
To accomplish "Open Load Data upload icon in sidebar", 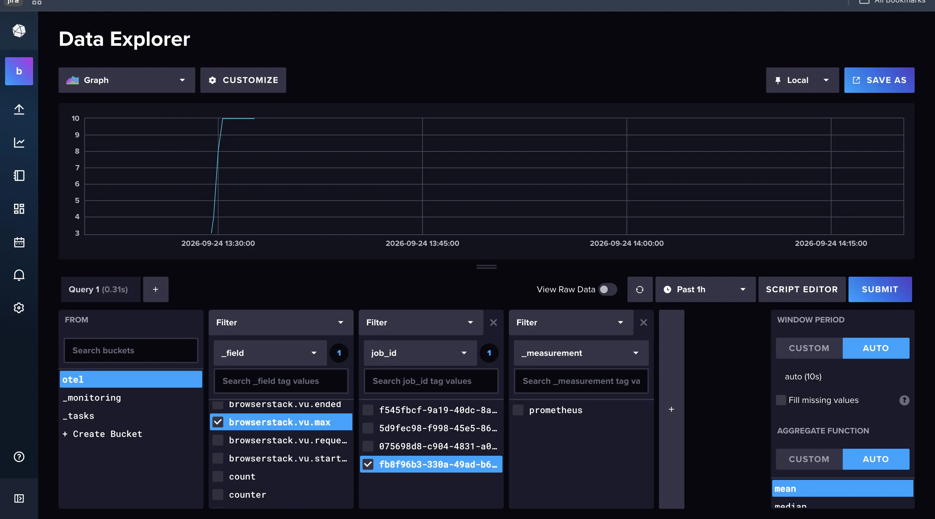I will (19, 109).
